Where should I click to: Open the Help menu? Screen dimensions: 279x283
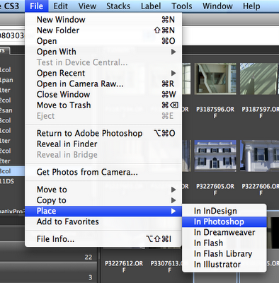[x=251, y=6]
